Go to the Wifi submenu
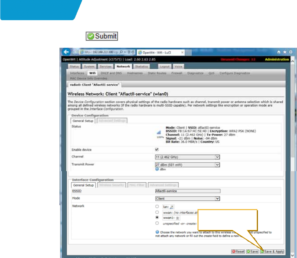Viewport: 297px width, 258px height. tap(92, 73)
